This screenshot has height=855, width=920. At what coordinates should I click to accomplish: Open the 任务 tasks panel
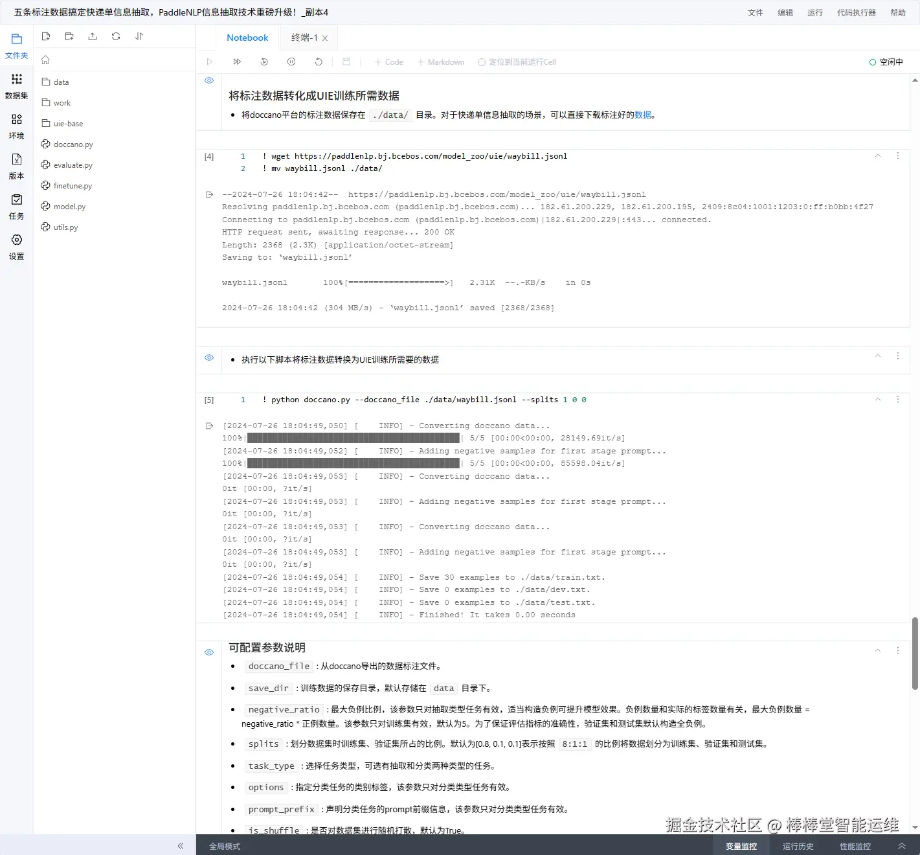pos(17,207)
